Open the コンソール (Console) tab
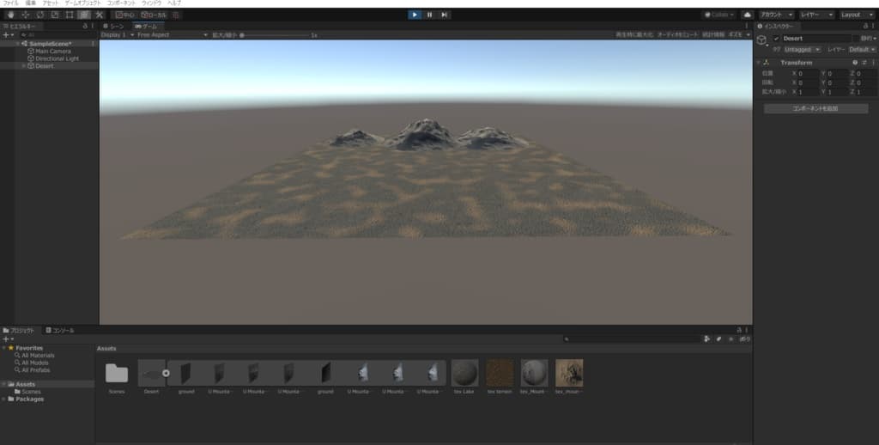This screenshot has width=879, height=445. coord(61,330)
